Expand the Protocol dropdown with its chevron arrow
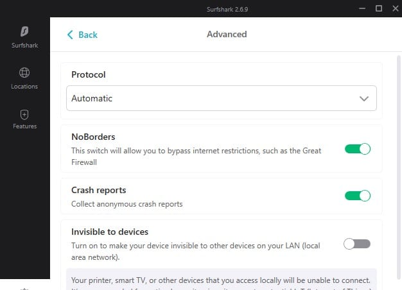Image resolution: width=402 pixels, height=290 pixels. click(364, 99)
